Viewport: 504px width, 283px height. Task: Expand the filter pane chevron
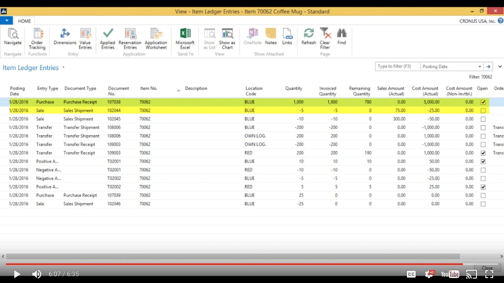[500, 67]
